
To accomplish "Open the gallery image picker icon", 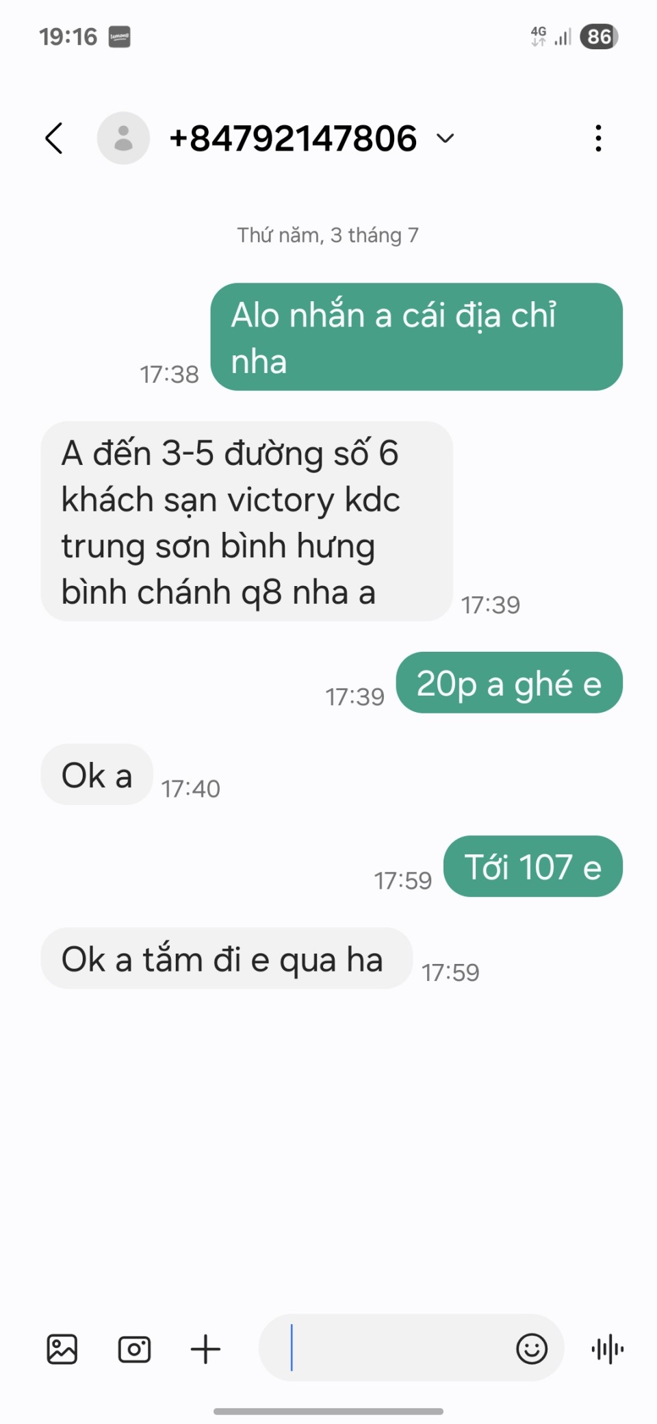I will tap(62, 1349).
